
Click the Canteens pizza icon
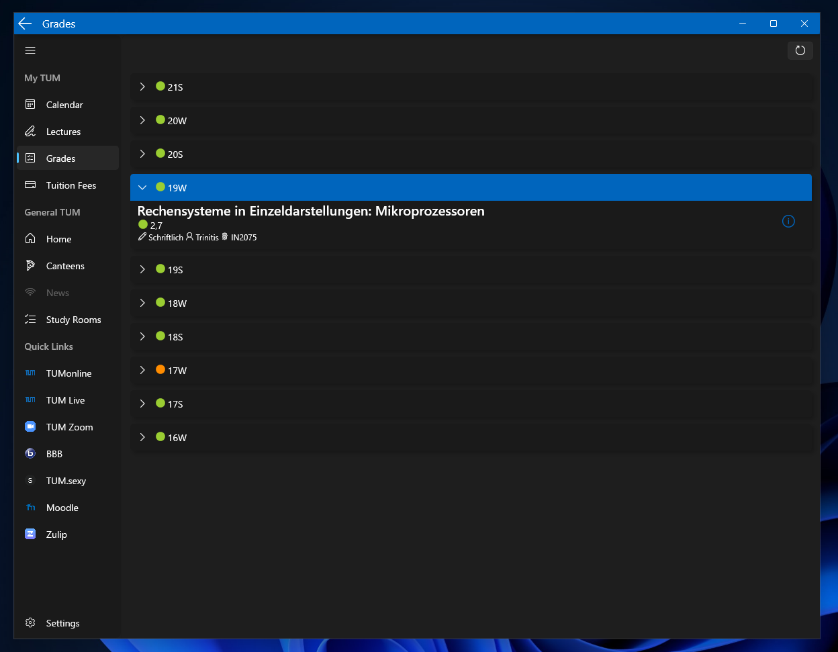[30, 265]
